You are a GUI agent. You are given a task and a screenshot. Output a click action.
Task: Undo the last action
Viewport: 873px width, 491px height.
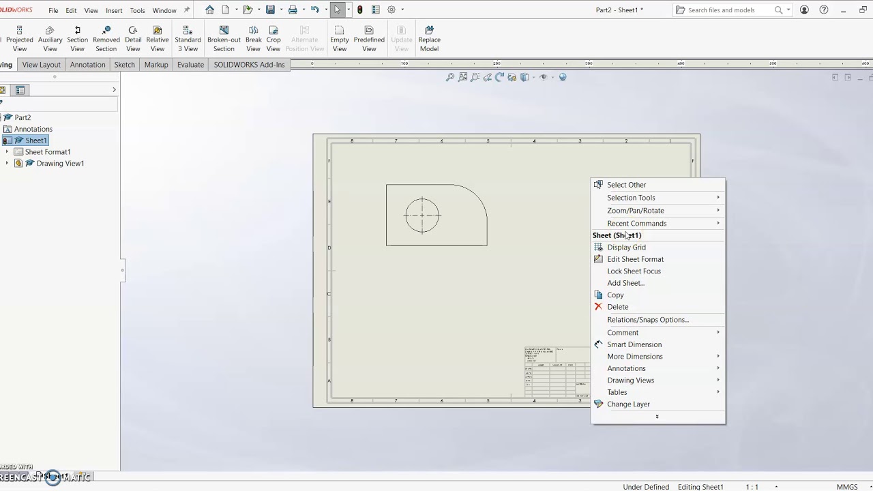tap(315, 10)
